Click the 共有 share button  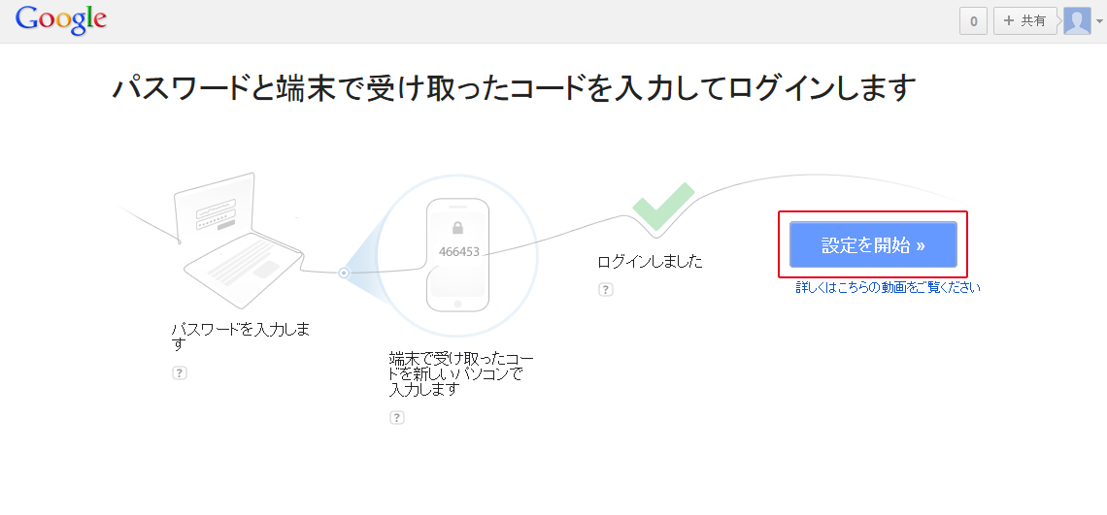tap(1025, 21)
